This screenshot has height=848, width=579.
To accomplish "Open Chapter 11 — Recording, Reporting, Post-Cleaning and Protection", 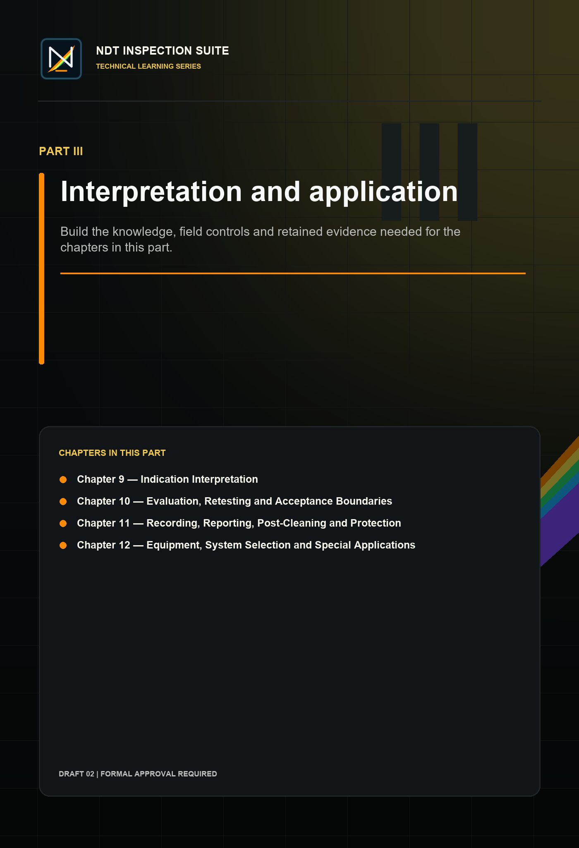I will click(239, 523).
